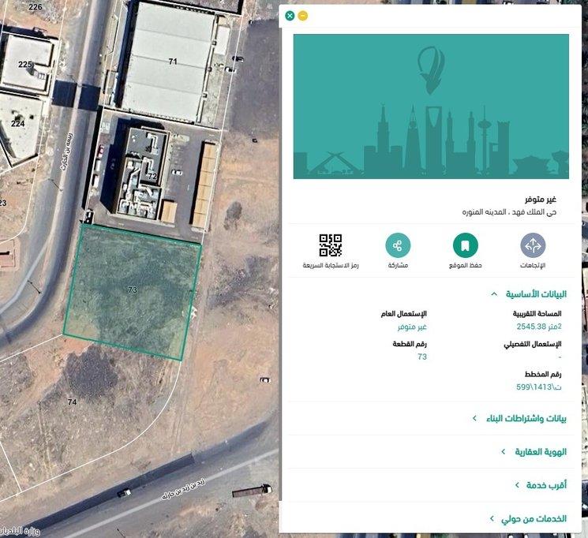The width and height of the screenshot is (588, 538).
Task: Click the Directions (الإتجاهات) icon
Action: coord(533,245)
